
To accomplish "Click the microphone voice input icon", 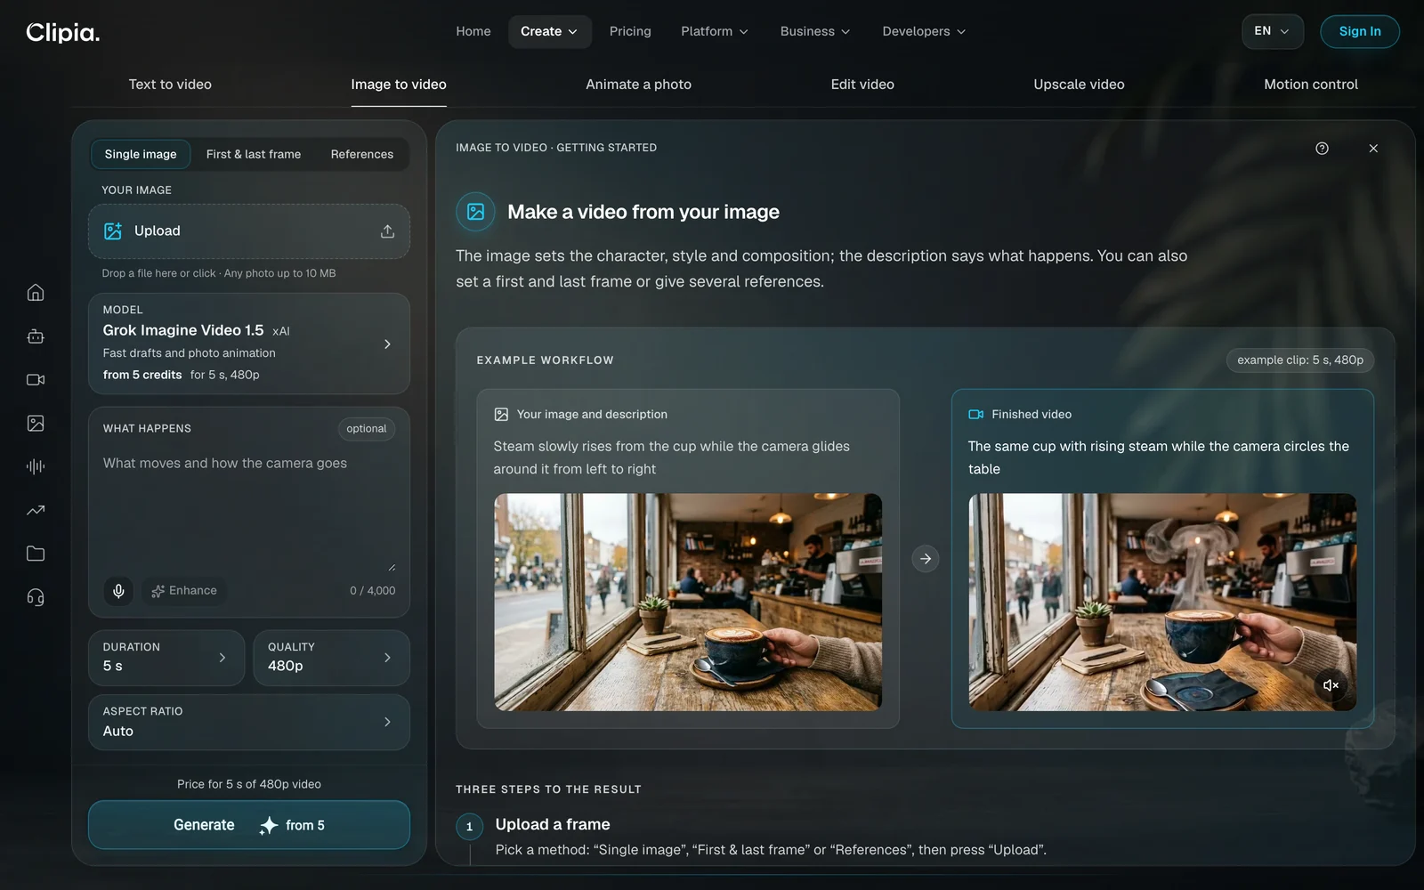I will tap(118, 591).
